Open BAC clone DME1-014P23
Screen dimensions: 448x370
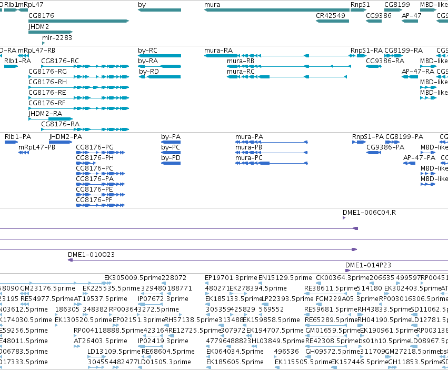coord(368,265)
